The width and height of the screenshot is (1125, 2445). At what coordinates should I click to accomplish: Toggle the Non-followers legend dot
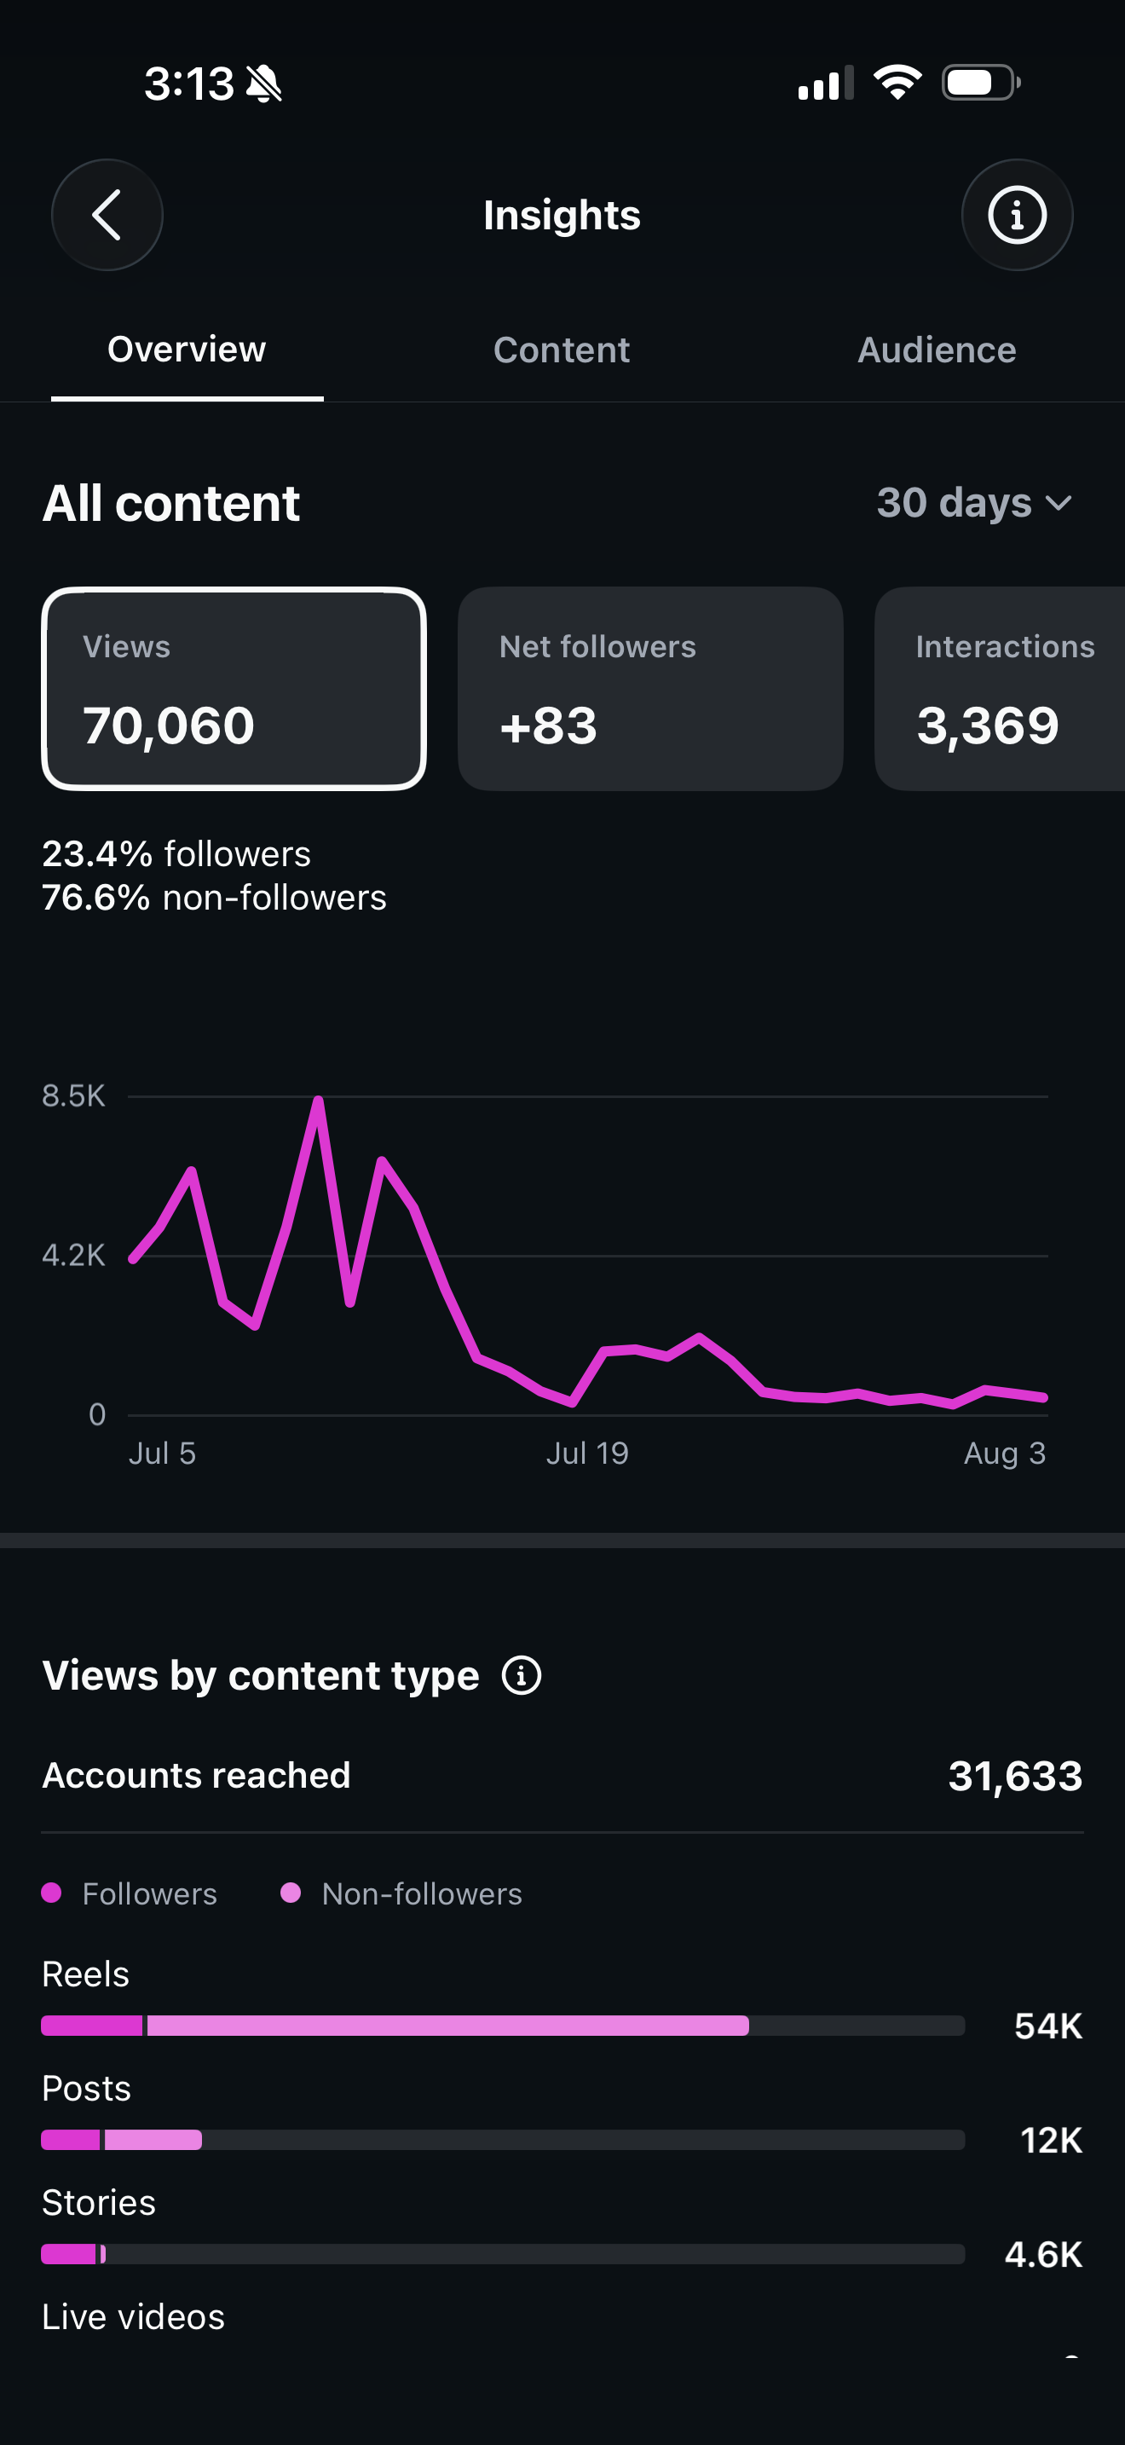coord(291,1893)
